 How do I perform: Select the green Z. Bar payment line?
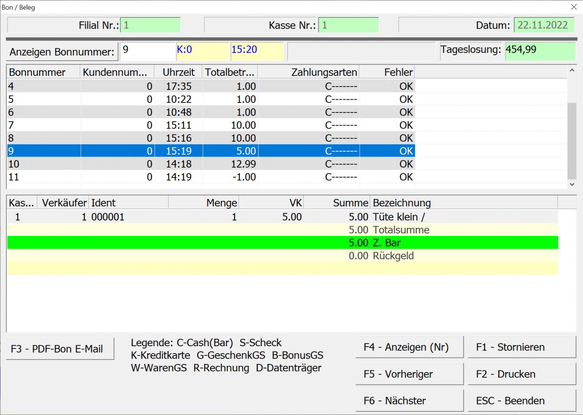[x=282, y=243]
